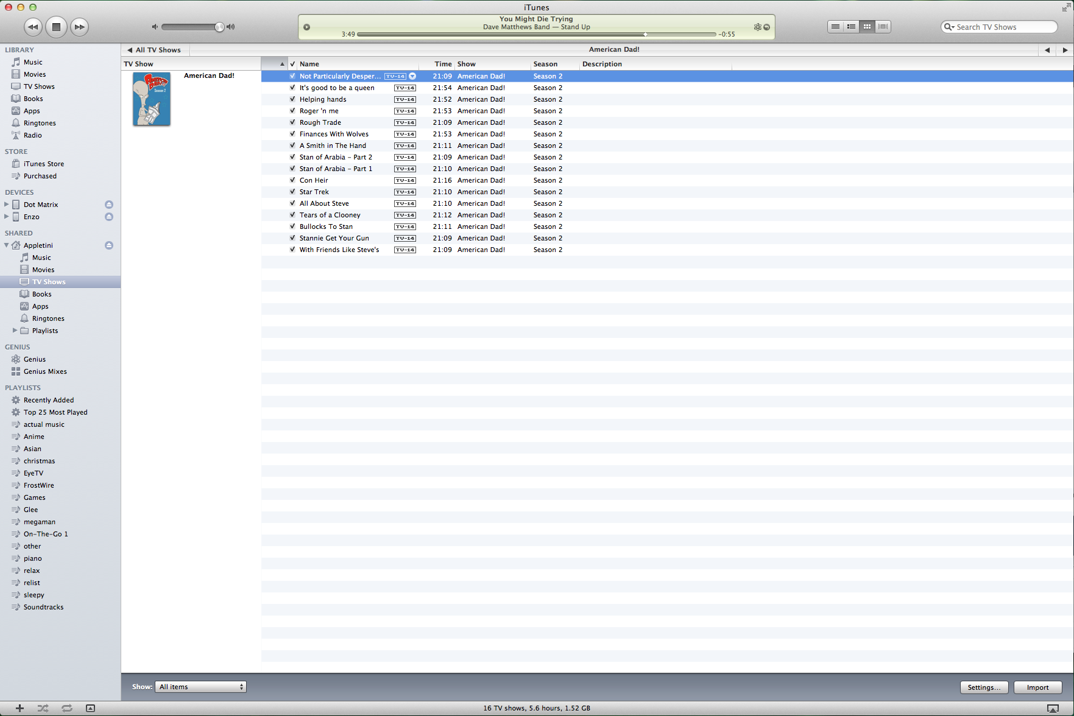Switch to grid view

point(867,27)
